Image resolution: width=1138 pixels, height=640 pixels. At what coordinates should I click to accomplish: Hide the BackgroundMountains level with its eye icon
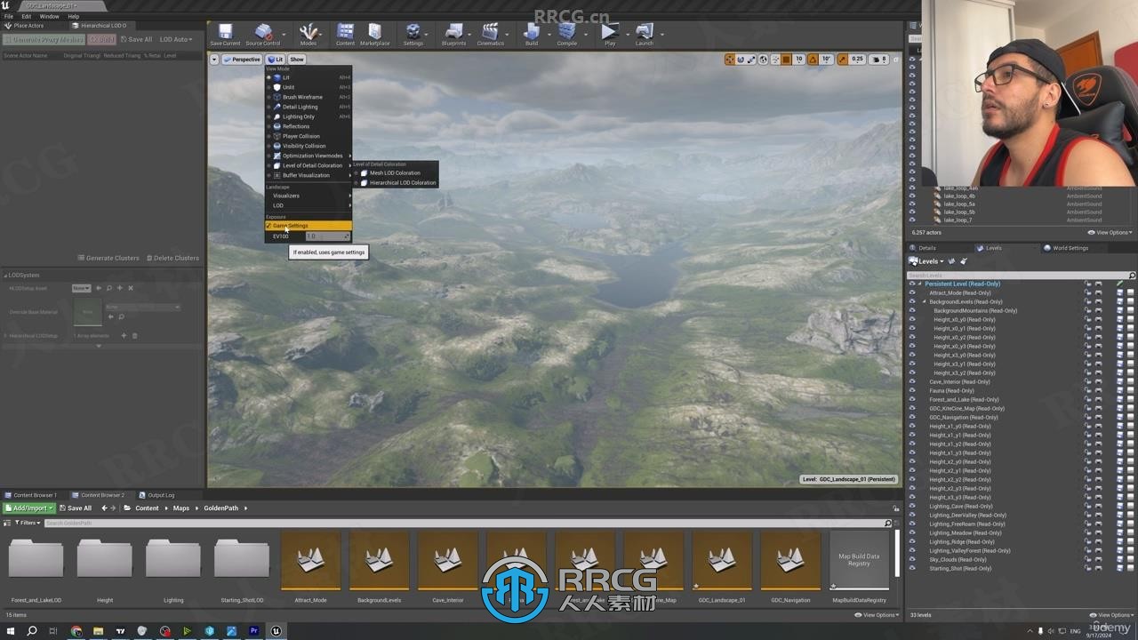pyautogui.click(x=912, y=310)
